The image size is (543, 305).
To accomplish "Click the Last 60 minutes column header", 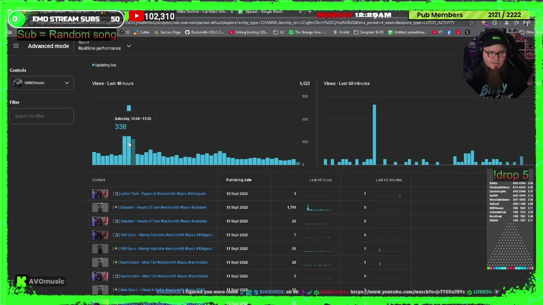I will [x=389, y=180].
